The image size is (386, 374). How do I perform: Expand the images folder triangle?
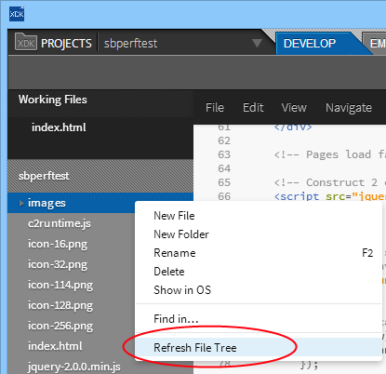pyautogui.click(x=21, y=203)
